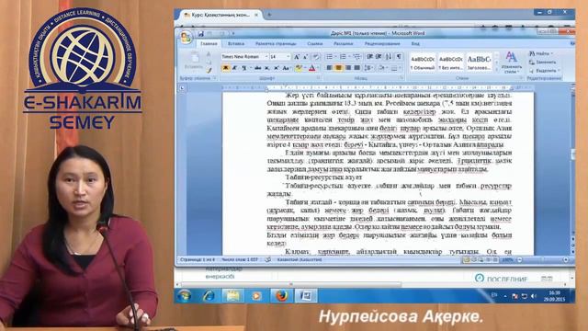Click the ruler toggle above vertical scrollbar
The height and width of the screenshot is (331, 588).
coord(572,88)
